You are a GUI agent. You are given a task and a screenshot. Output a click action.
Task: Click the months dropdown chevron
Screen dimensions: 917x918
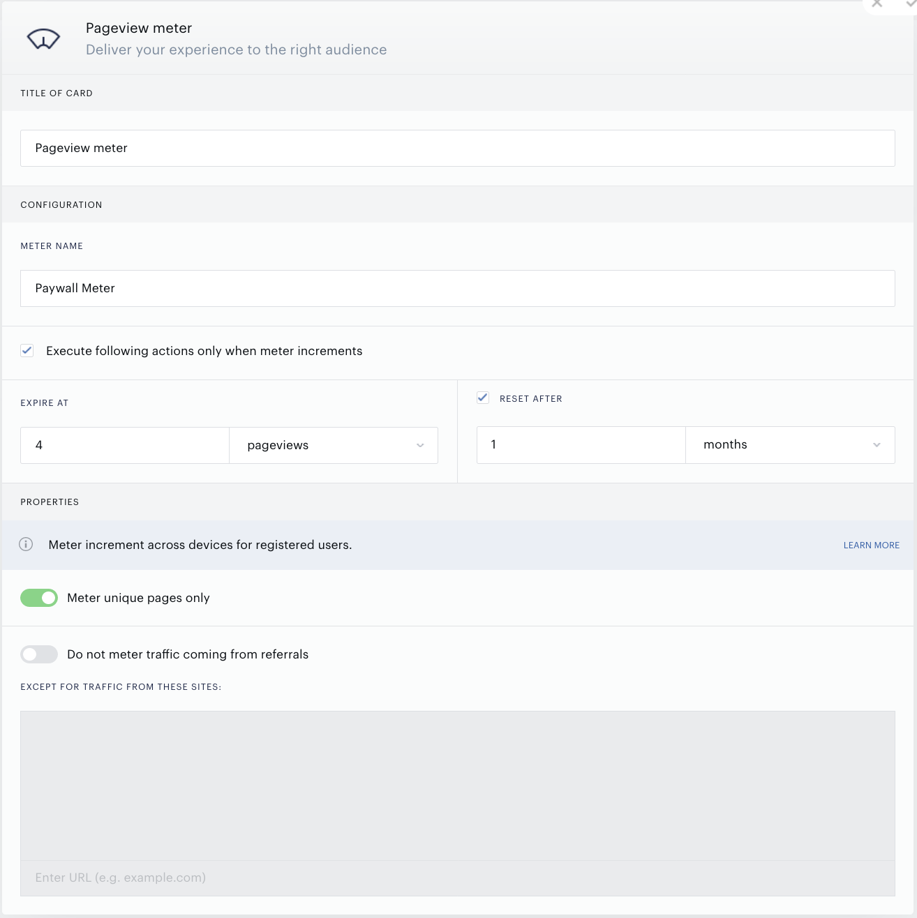(x=877, y=445)
